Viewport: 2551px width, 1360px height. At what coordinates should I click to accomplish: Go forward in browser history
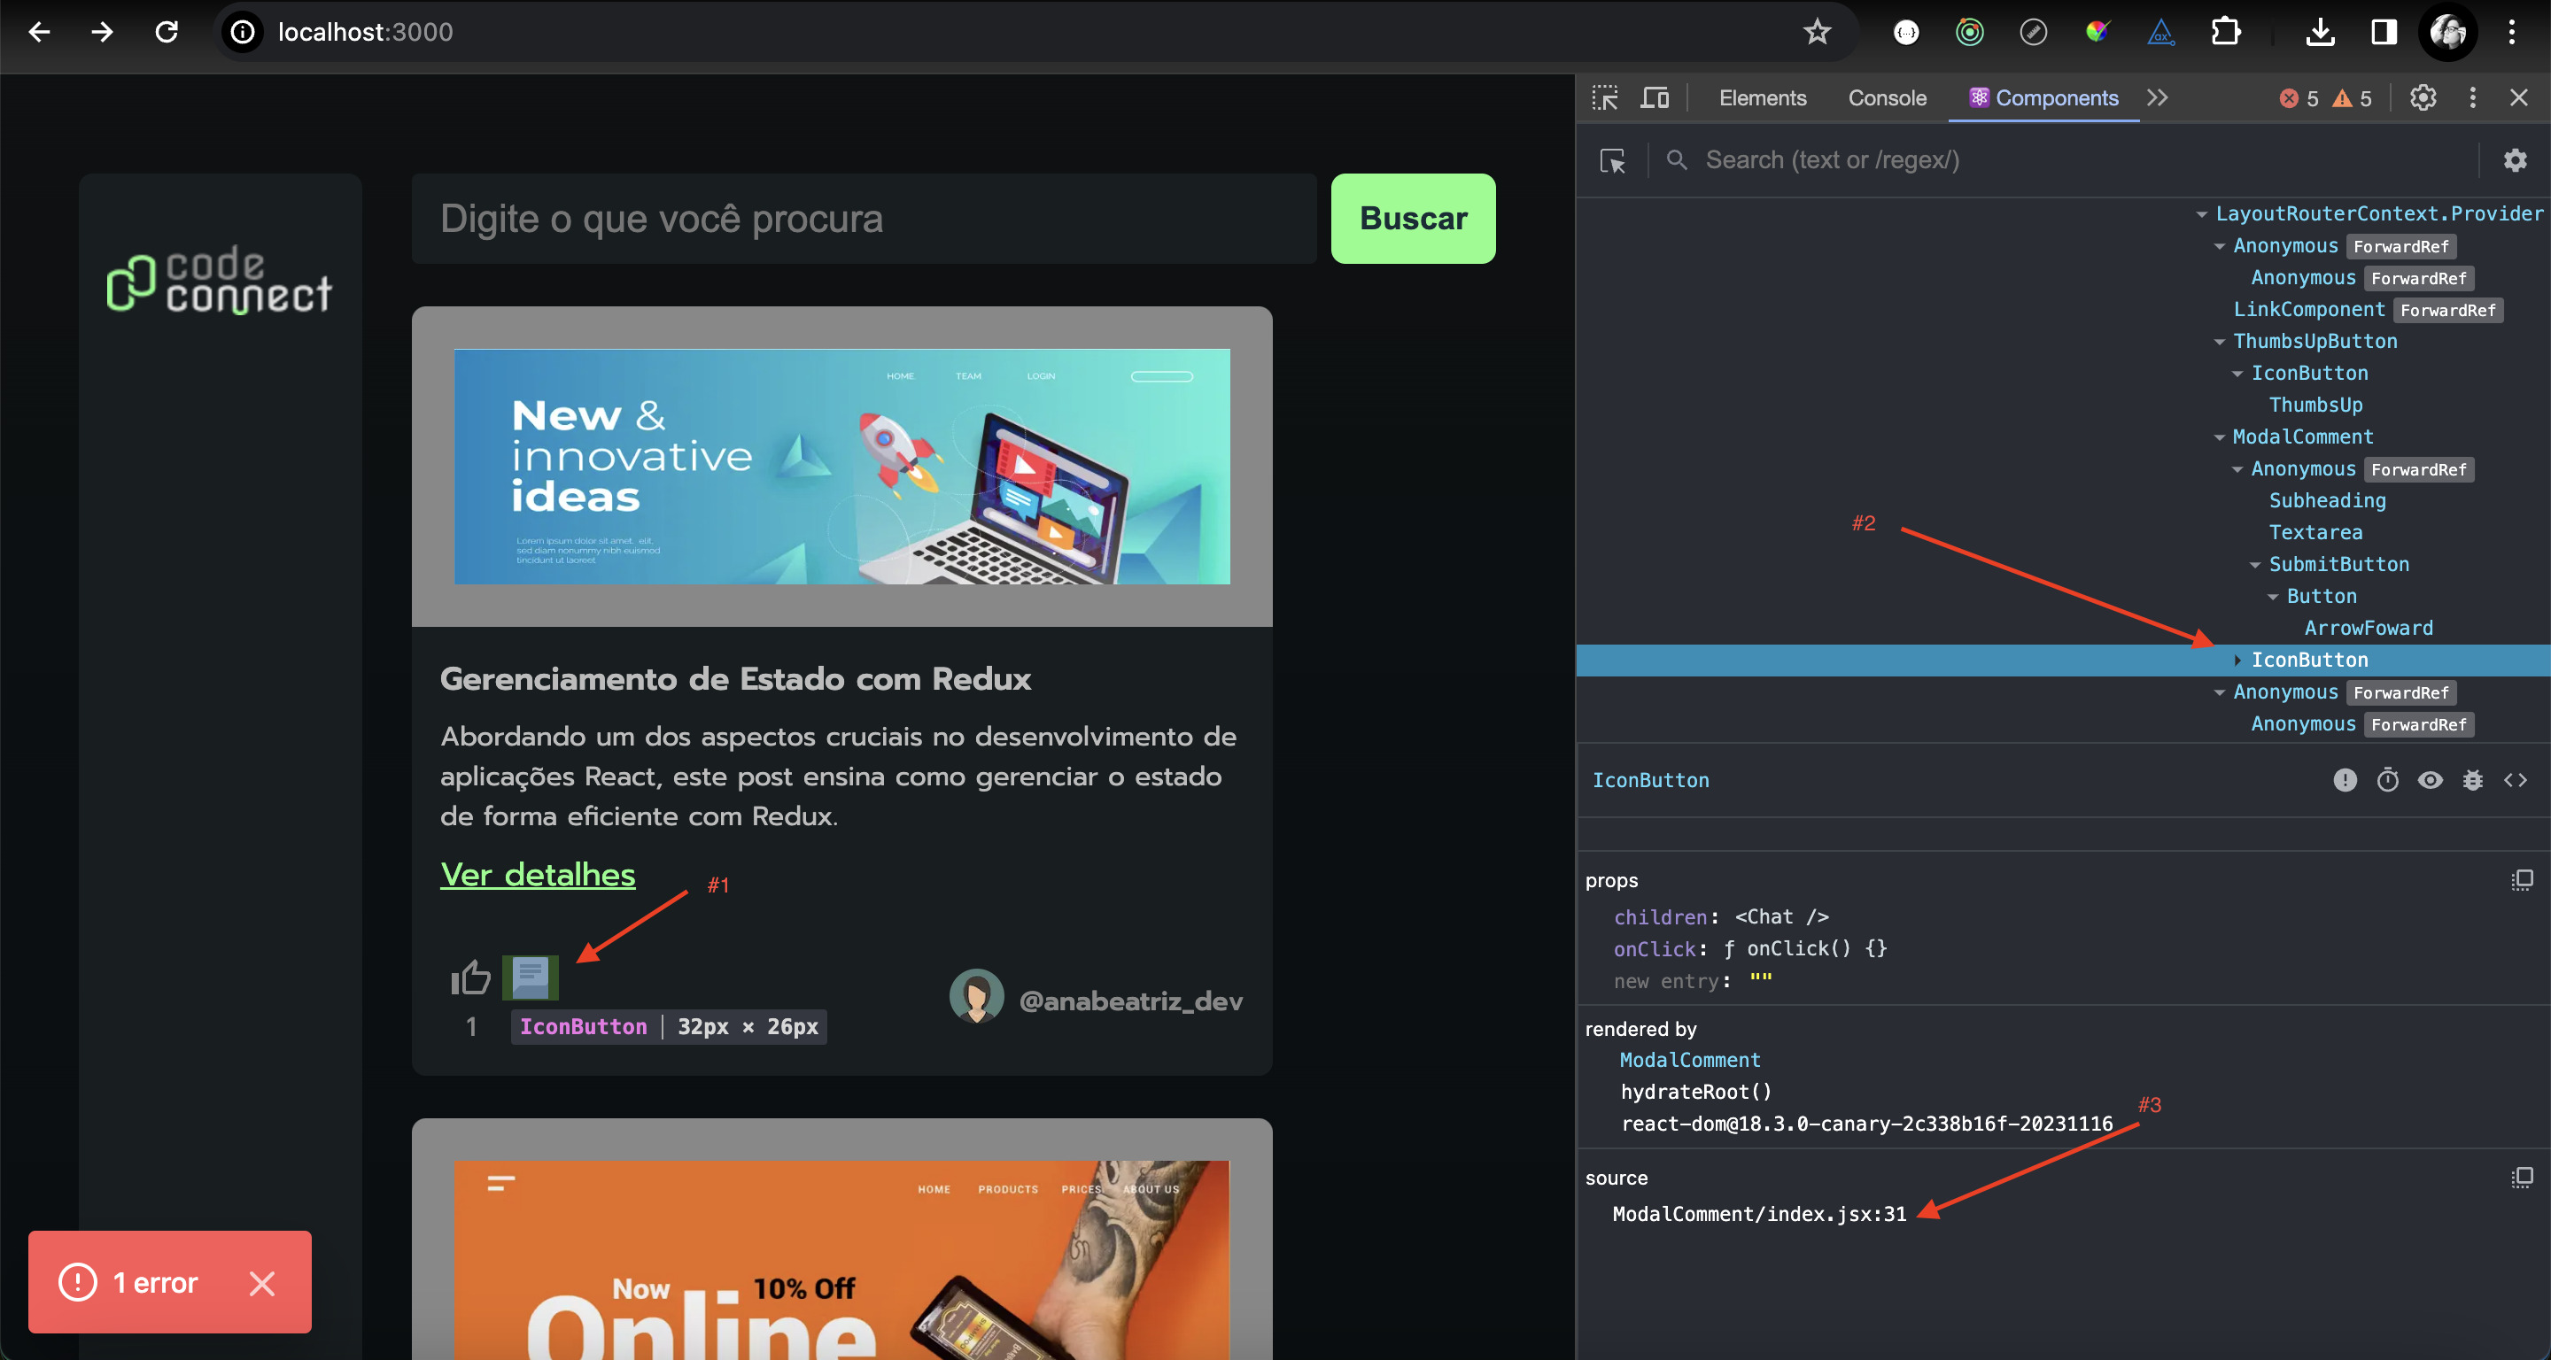pyautogui.click(x=102, y=32)
